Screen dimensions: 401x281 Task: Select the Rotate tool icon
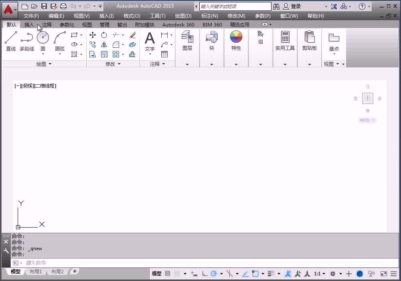(104, 35)
